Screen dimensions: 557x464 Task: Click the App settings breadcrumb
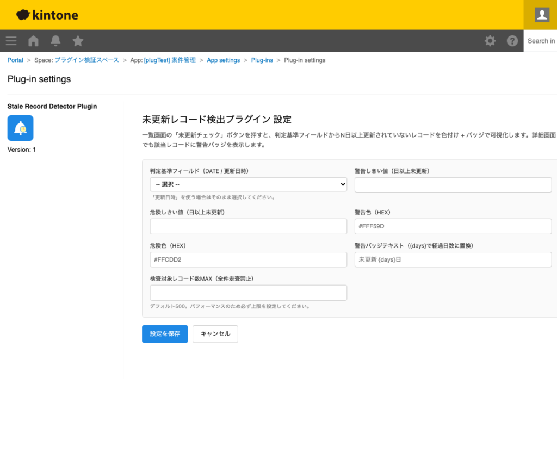223,60
